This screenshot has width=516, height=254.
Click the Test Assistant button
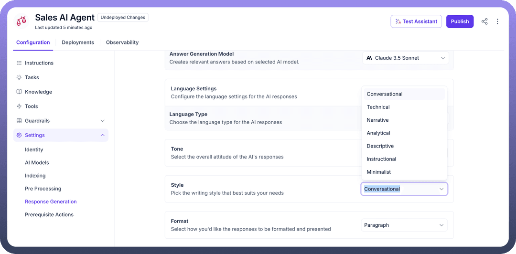tap(416, 21)
